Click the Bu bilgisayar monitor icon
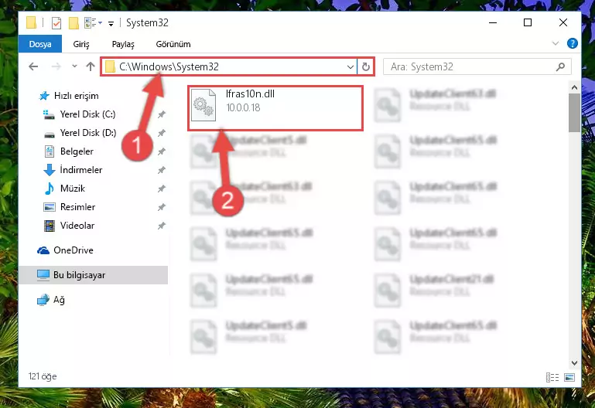This screenshot has width=595, height=408. 43,275
